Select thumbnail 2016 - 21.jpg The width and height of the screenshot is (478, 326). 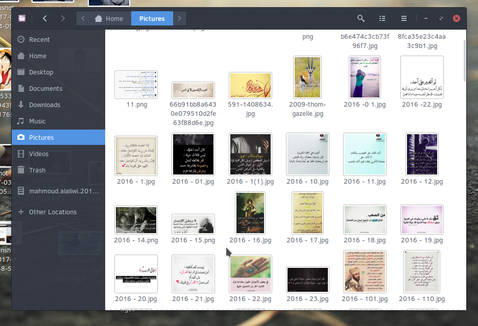coord(193,274)
